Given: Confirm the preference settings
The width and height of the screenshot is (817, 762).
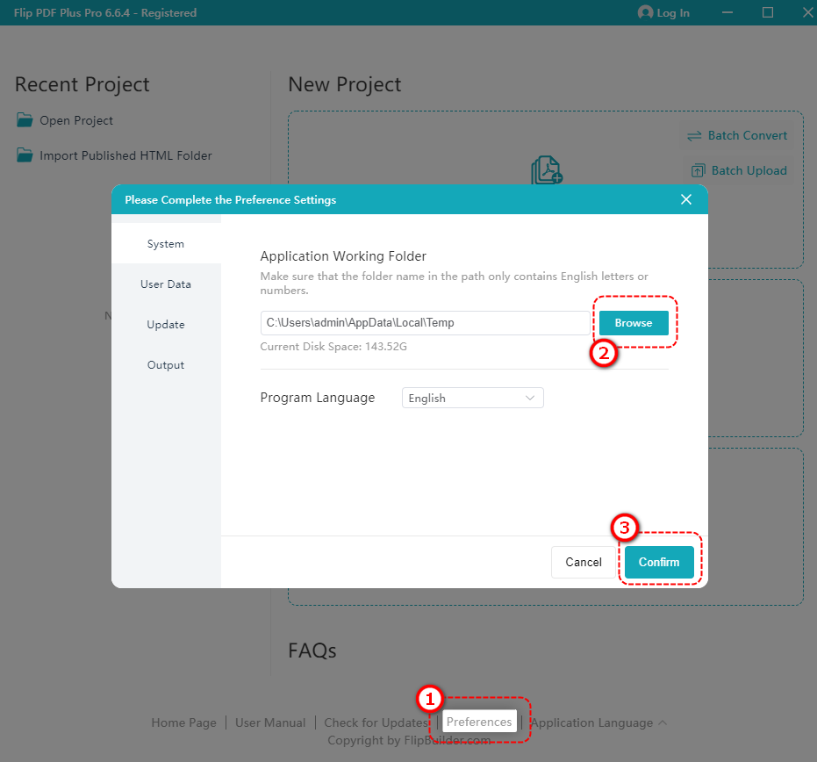Looking at the screenshot, I should (659, 562).
